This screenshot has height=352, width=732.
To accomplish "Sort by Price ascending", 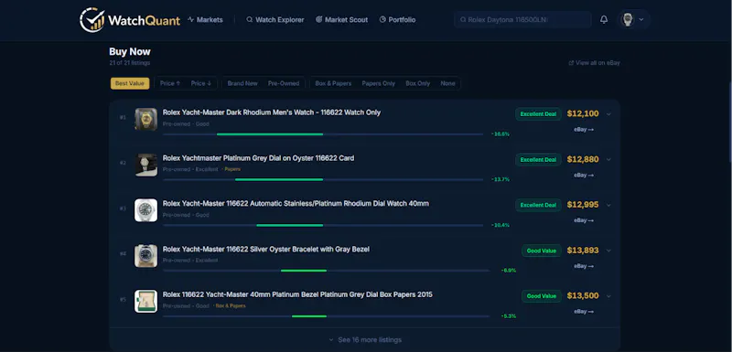I will click(x=170, y=83).
